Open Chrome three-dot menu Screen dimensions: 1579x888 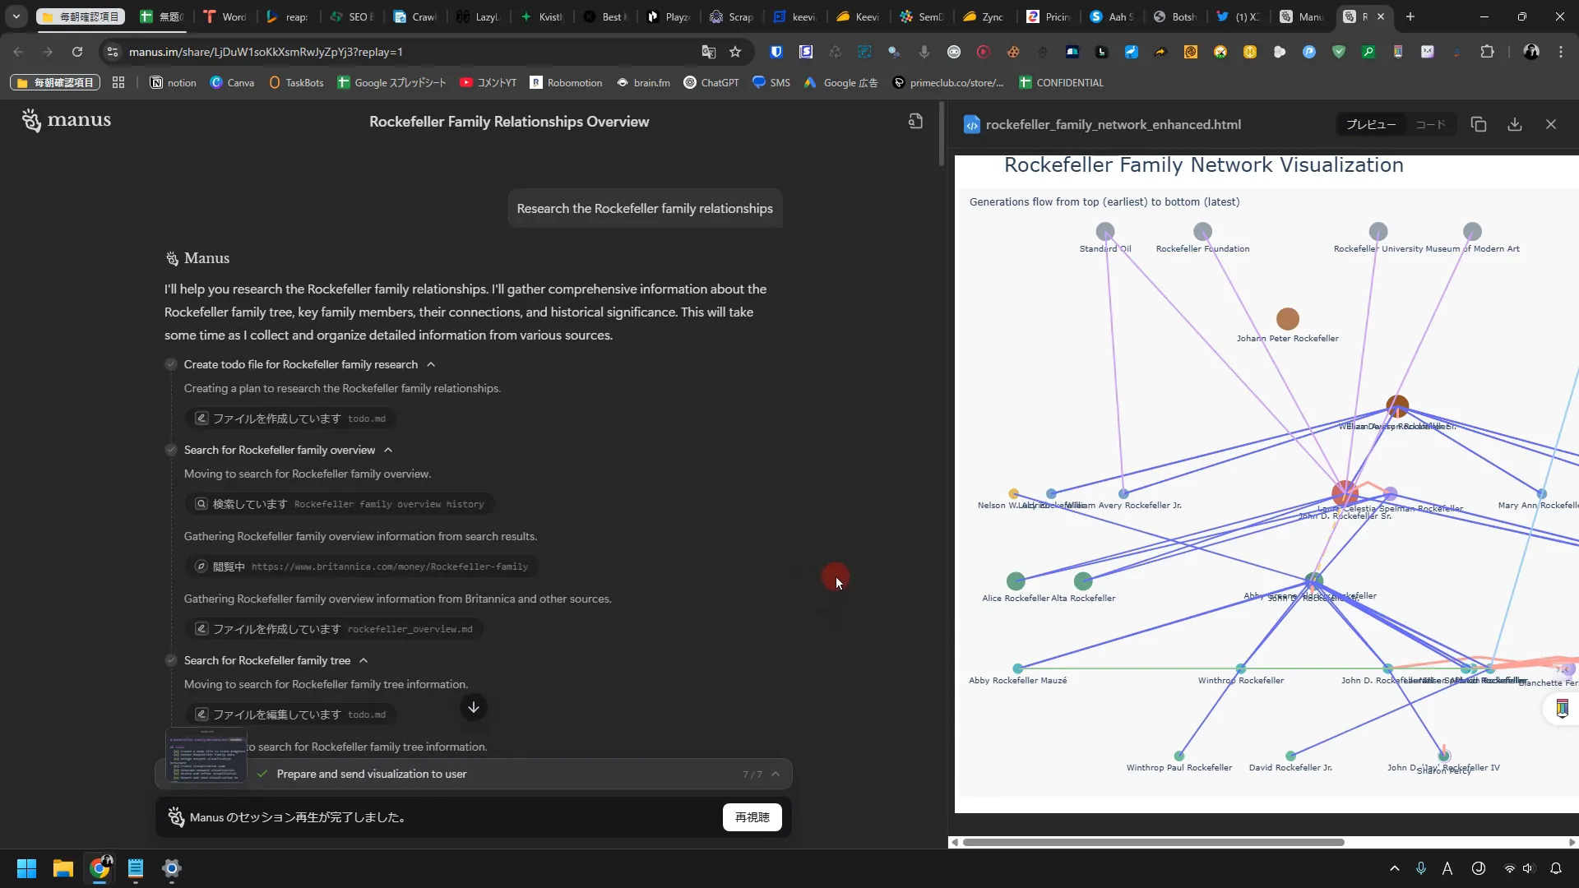pyautogui.click(x=1561, y=52)
